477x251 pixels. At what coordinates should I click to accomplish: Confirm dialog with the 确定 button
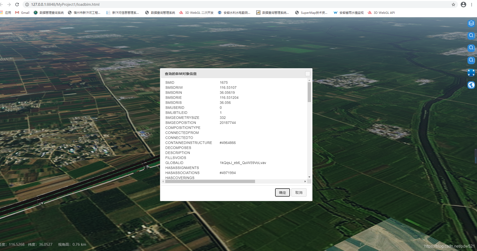282,193
